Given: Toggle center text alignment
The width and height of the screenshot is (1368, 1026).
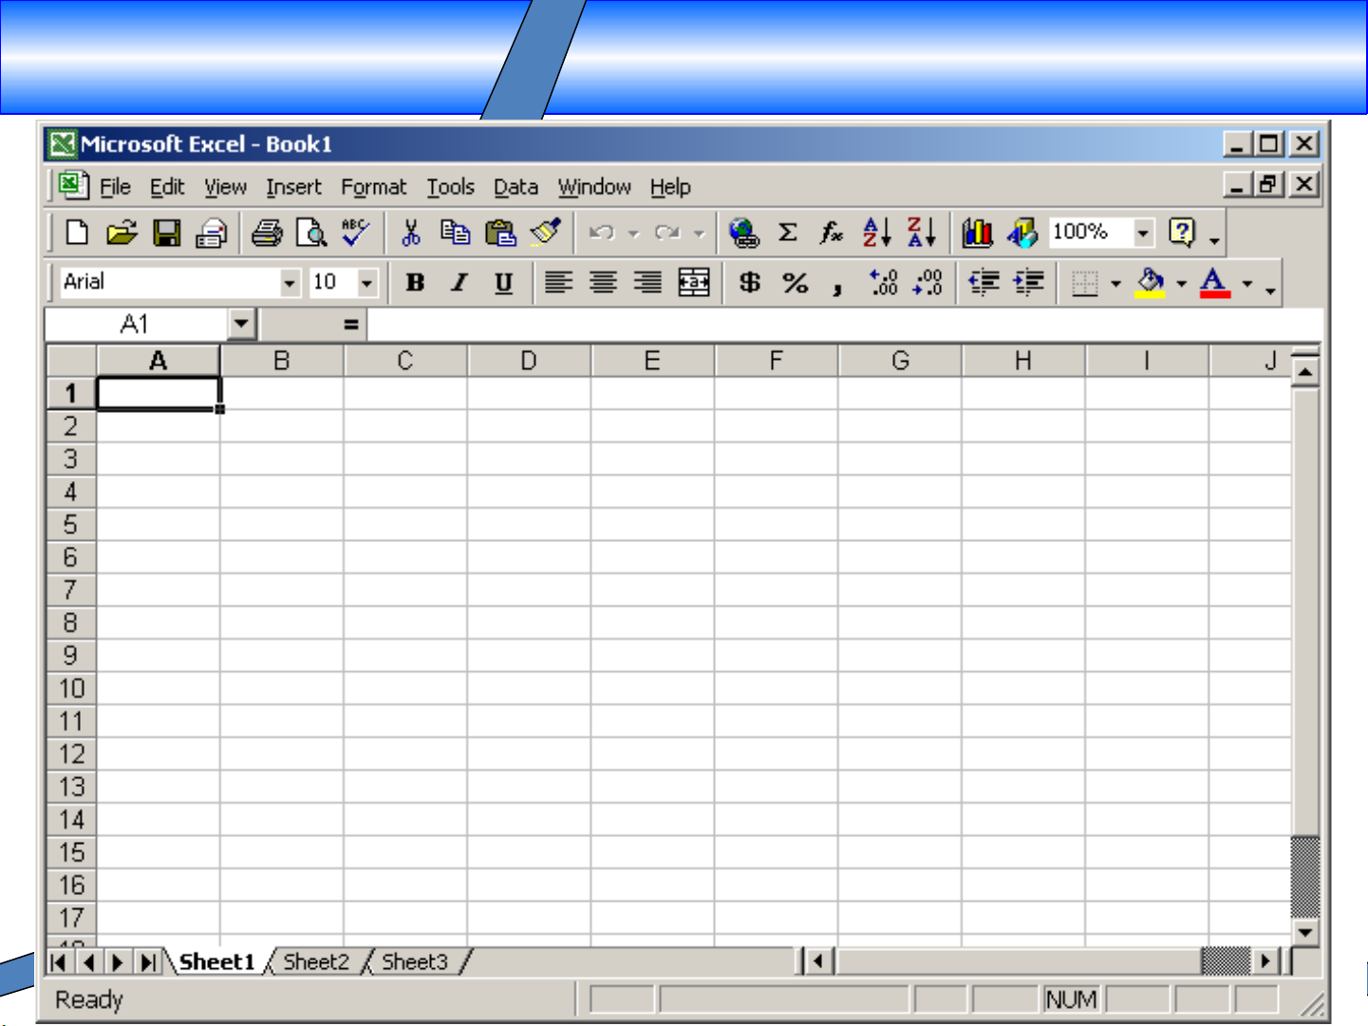Looking at the screenshot, I should [604, 283].
